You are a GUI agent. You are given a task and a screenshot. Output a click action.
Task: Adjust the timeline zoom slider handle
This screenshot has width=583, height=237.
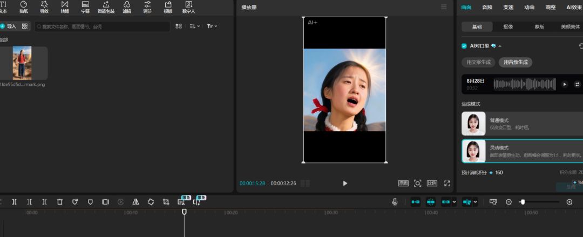pos(523,202)
